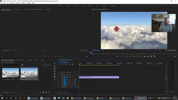Image resolution: width=178 pixels, height=100 pixels.
Task: Delete selected item with the trash icon
Action: point(49,92)
